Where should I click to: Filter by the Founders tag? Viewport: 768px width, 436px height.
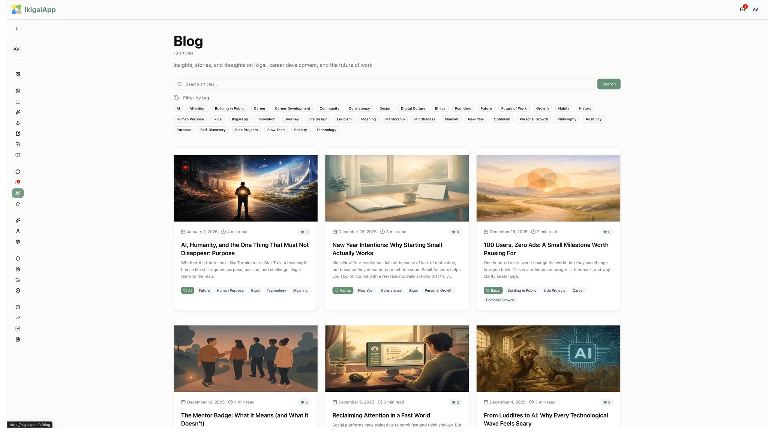click(463, 108)
